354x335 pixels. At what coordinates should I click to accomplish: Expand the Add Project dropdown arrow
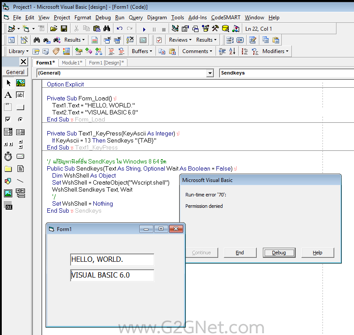coord(18,29)
